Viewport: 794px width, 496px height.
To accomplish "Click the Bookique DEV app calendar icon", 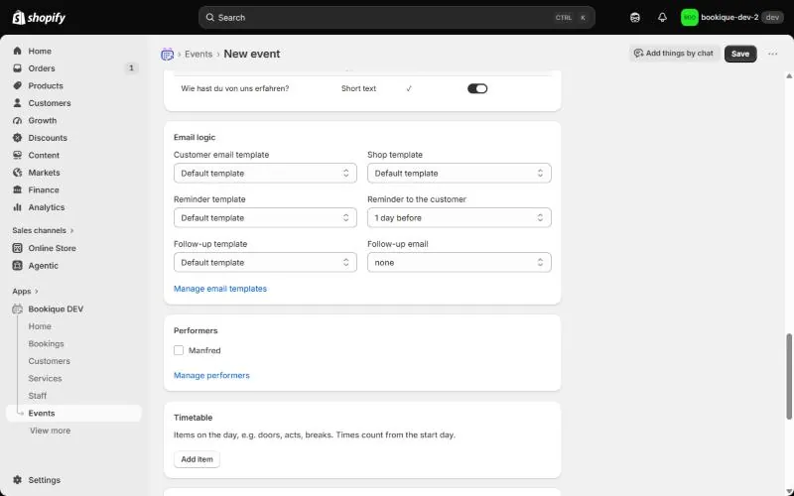I will (18, 309).
